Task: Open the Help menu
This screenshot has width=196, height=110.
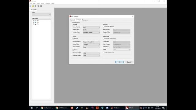Action: click(x=53, y=3)
